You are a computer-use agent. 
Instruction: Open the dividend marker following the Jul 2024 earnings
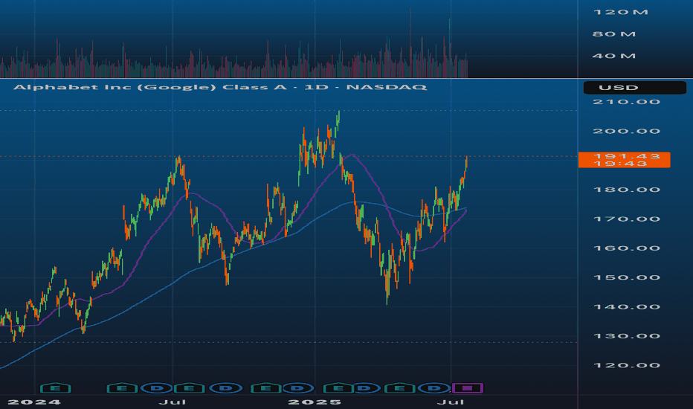click(x=226, y=388)
